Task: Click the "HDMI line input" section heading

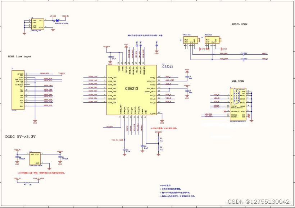Action: click(x=20, y=56)
